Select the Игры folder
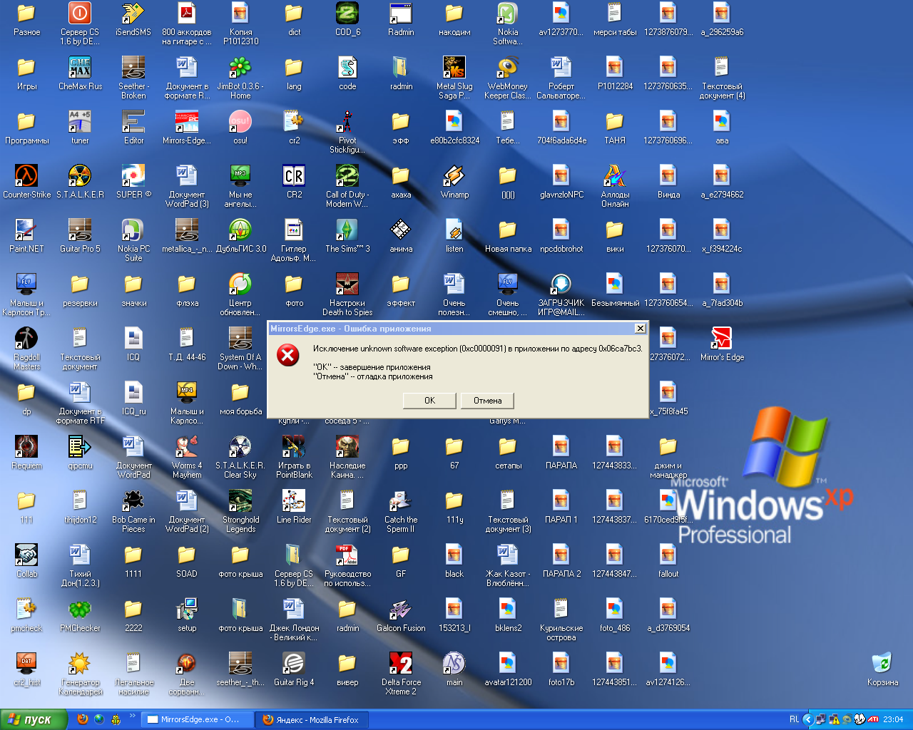The image size is (913, 730). pos(26,73)
